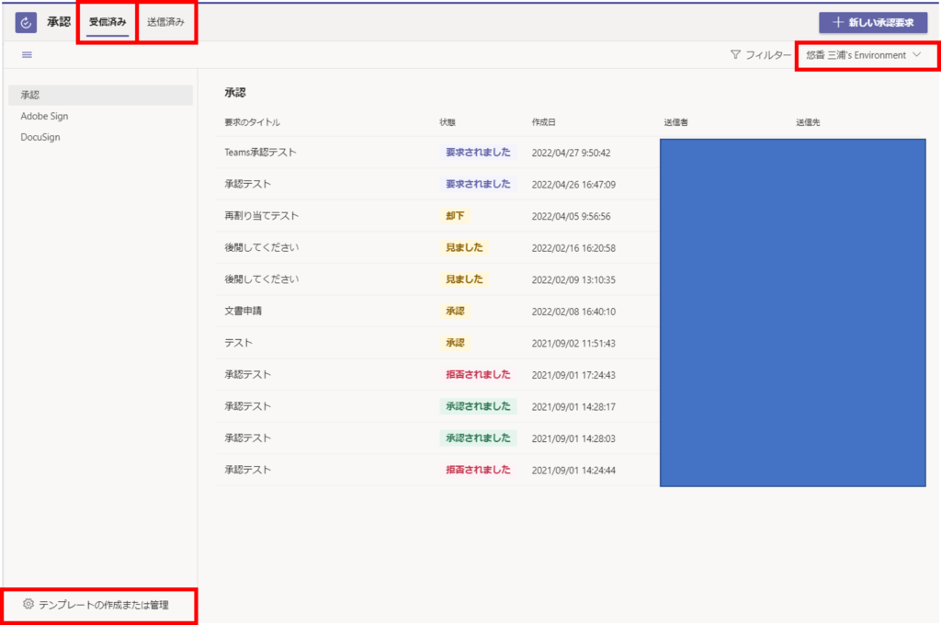Select DocuSign in the sidebar
This screenshot has width=941, height=625.
tap(40, 137)
